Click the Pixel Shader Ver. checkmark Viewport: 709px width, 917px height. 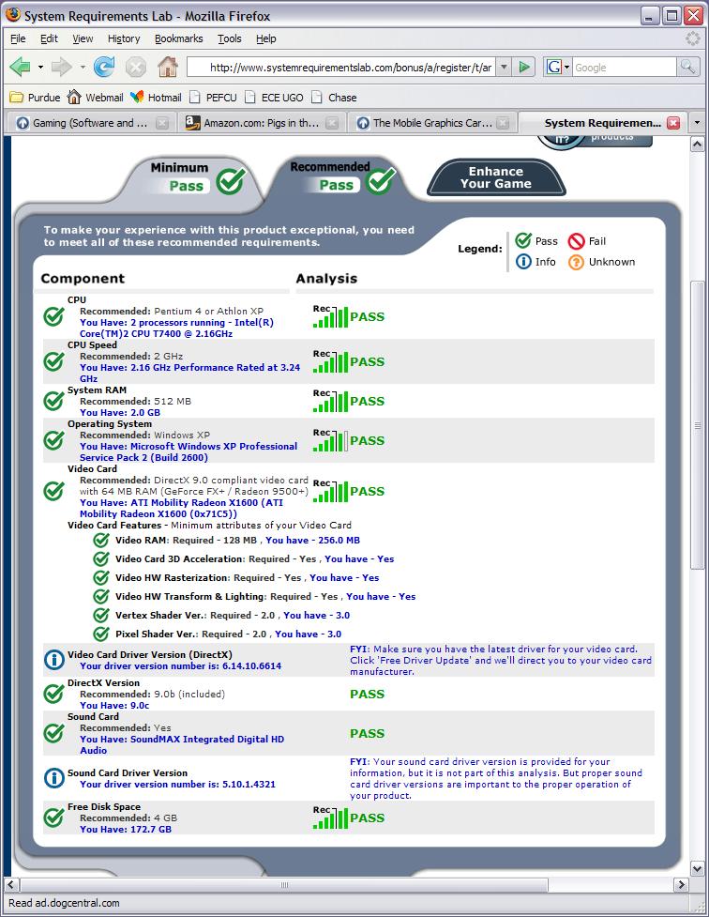tap(101, 634)
